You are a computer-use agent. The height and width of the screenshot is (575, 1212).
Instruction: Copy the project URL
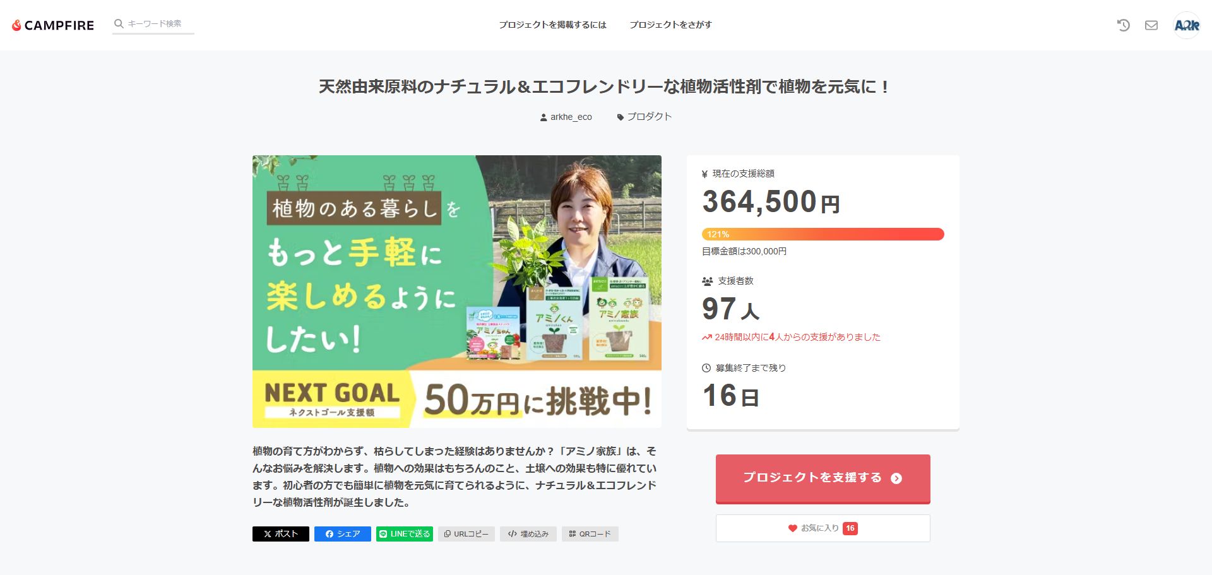point(466,534)
